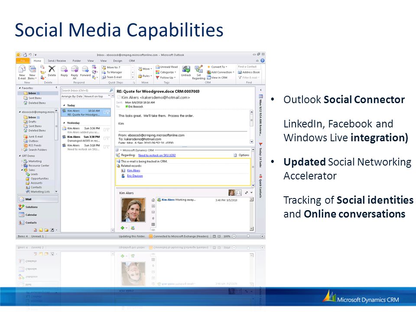
Task: Click the Arrange By: Date header
Action: [x=72, y=96]
